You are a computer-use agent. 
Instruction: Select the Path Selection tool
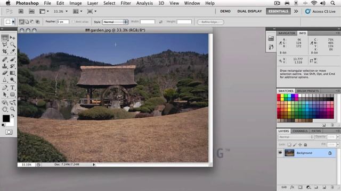(x=5, y=94)
